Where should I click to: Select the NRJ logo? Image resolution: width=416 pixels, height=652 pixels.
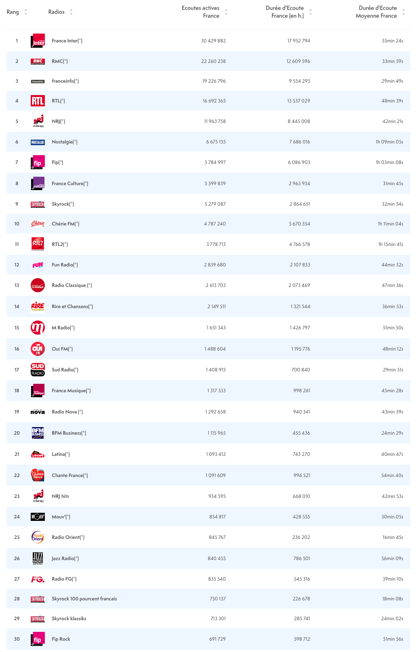[38, 121]
